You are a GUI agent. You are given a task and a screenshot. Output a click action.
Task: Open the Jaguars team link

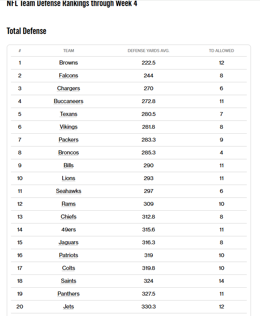pos(69,242)
